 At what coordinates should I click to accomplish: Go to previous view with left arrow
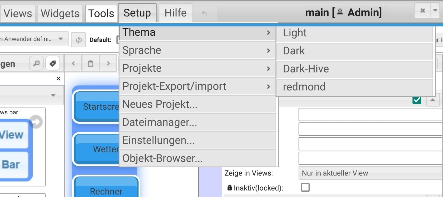point(73,63)
